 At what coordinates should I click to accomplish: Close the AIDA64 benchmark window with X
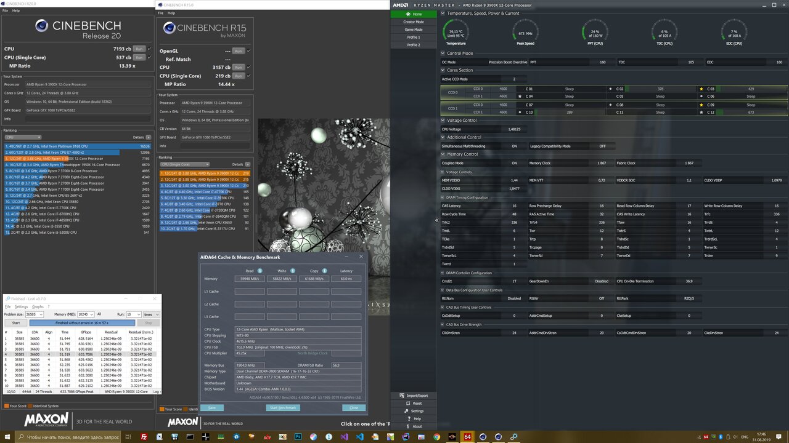(361, 257)
